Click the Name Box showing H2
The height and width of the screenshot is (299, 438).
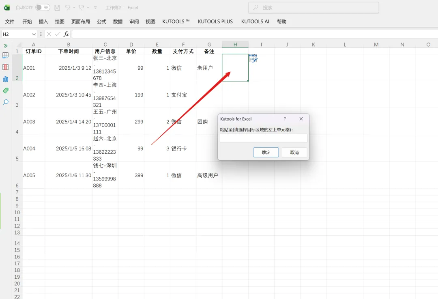click(16, 34)
